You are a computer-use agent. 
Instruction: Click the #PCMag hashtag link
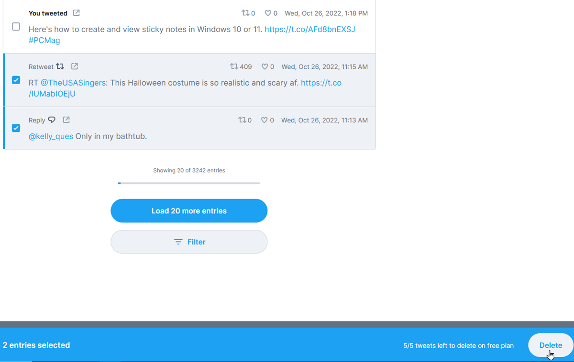pos(44,40)
